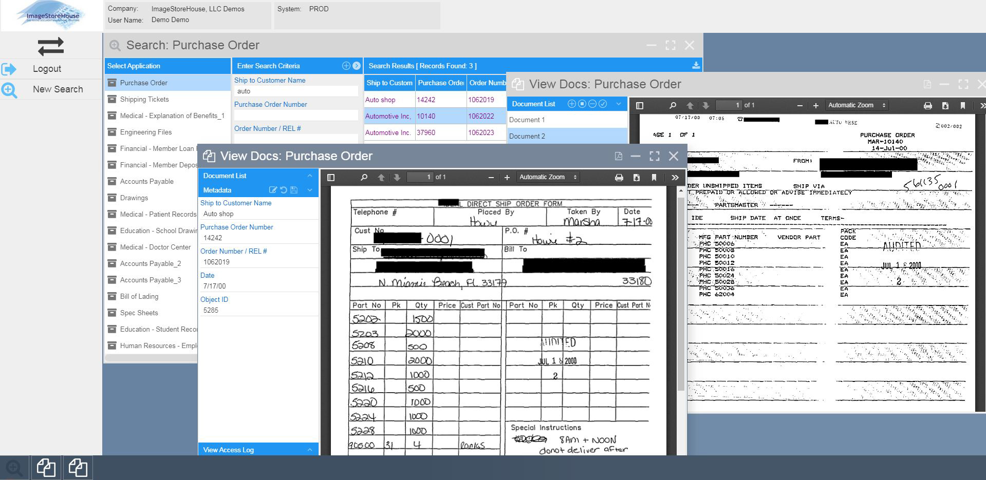The height and width of the screenshot is (480, 986).
Task: Zoom out in front PDF viewer
Action: tap(491, 177)
